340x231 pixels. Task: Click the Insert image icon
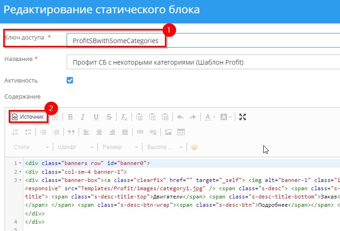[168, 132]
